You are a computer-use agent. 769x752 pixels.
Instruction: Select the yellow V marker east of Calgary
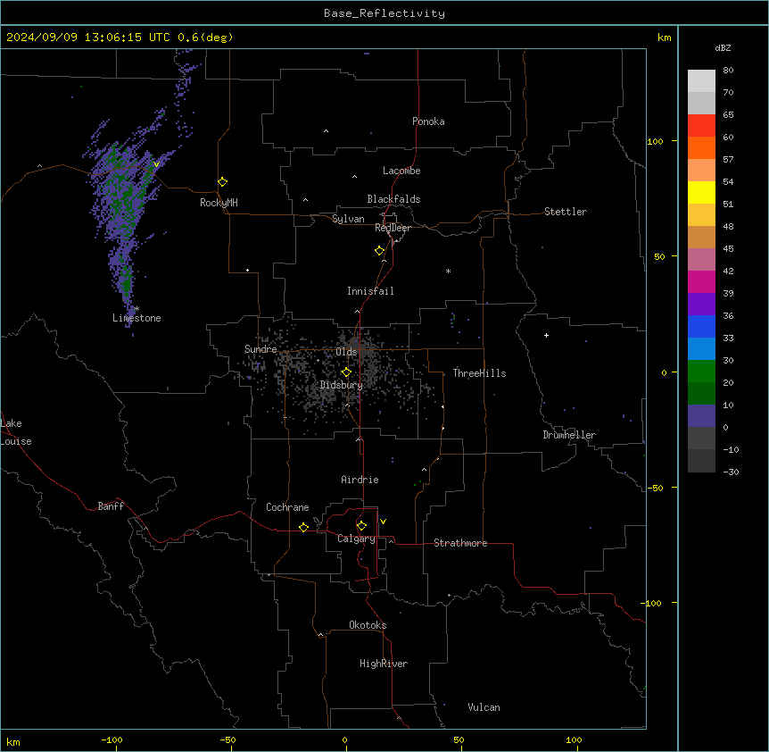383,522
